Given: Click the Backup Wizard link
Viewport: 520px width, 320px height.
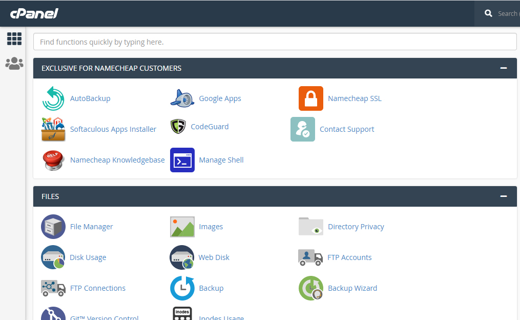Looking at the screenshot, I should pyautogui.click(x=352, y=288).
